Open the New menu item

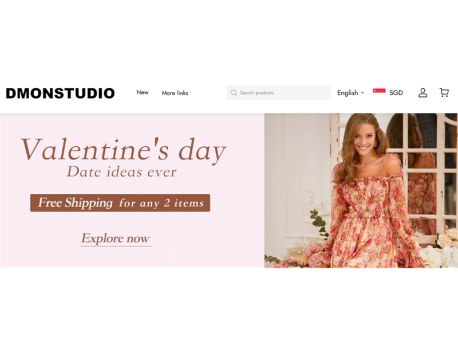coord(142,92)
